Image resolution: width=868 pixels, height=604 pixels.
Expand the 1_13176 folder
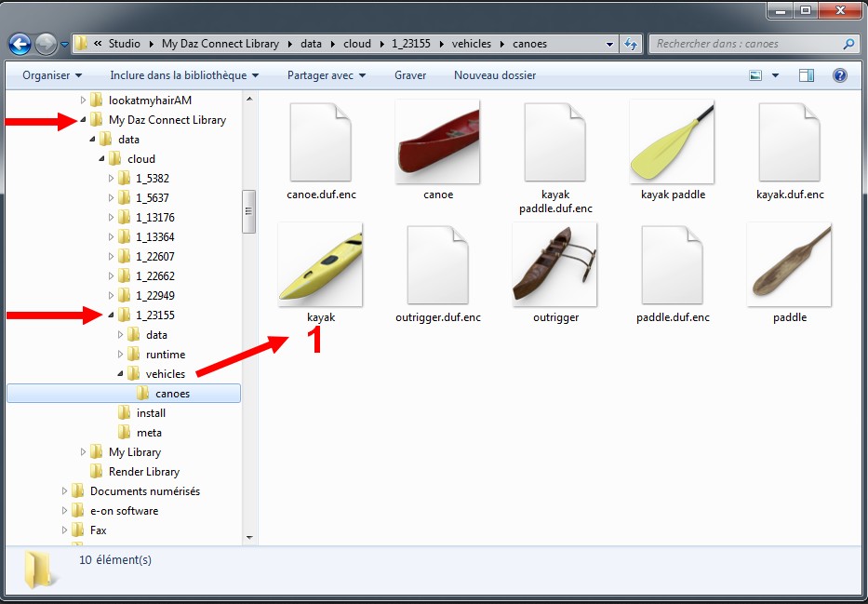112,218
